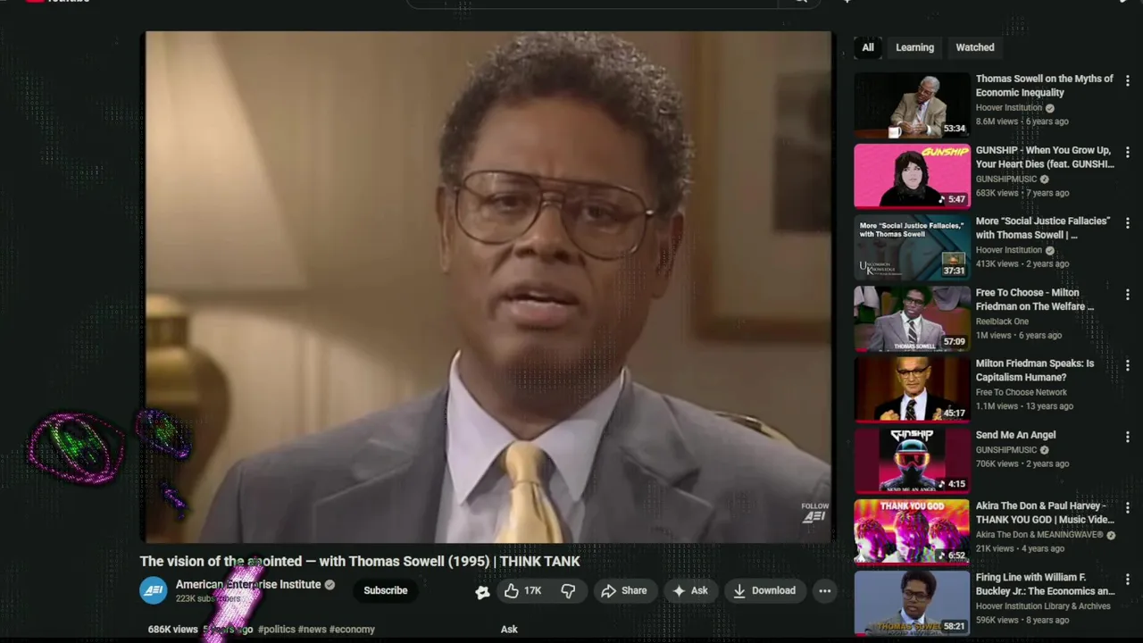The image size is (1143, 643).
Task: Open title Send Me An Angel
Action: pos(1015,435)
